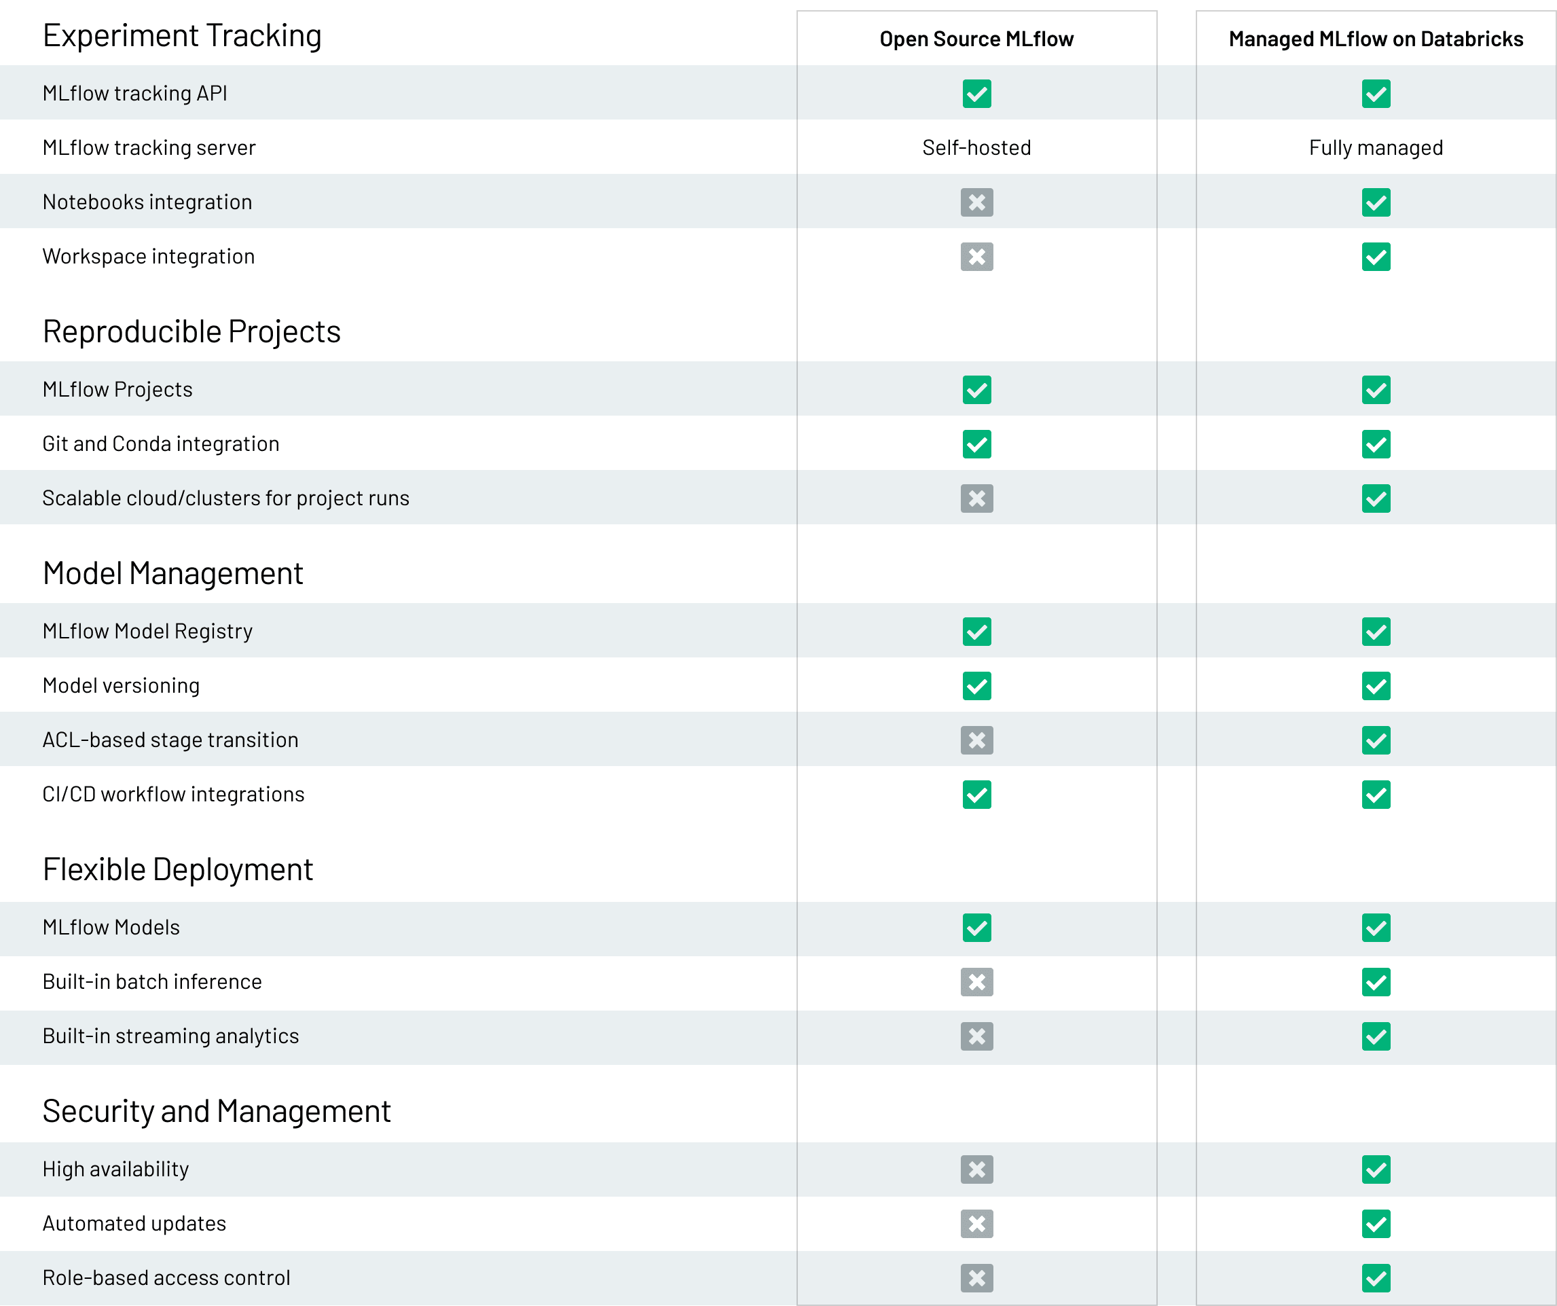
Task: Click Managed Built-in batch inference checkmark
Action: tap(1375, 982)
